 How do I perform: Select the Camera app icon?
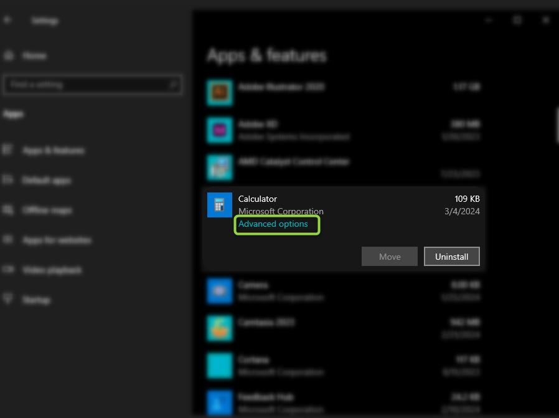pos(219,291)
